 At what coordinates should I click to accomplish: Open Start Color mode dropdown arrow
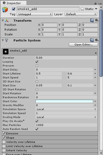(x=95, y=101)
